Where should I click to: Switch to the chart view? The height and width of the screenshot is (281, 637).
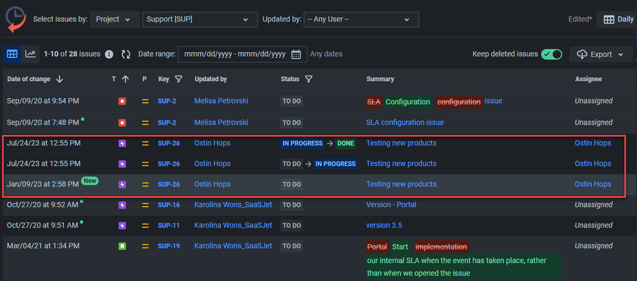[x=31, y=54]
